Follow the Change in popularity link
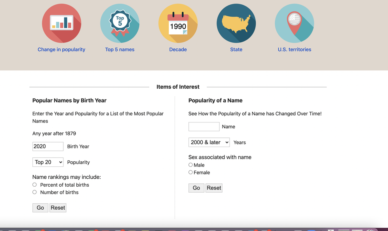The image size is (388, 231). point(61,50)
